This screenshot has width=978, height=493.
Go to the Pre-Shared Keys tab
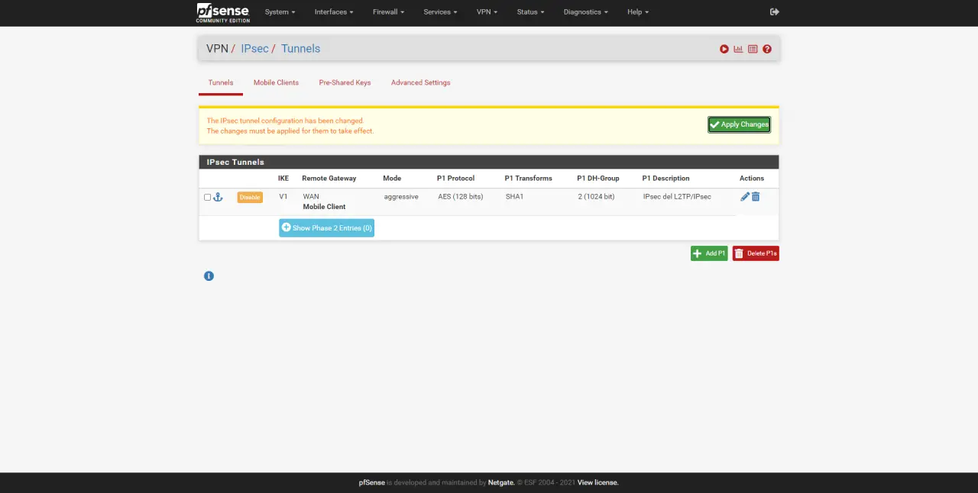(x=345, y=82)
